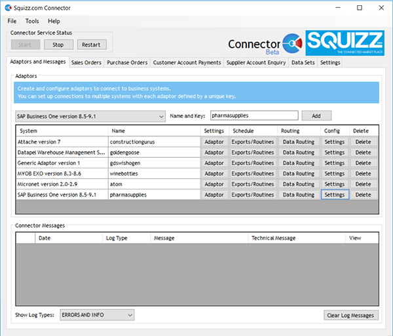Delete the winebottles adaptor

363,174
